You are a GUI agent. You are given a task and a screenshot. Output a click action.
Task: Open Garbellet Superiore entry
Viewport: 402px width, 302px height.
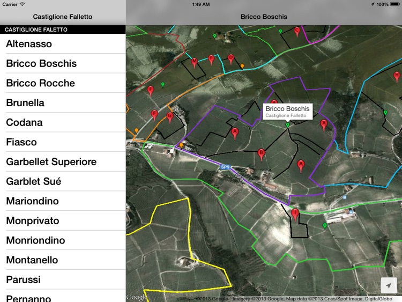coord(63,161)
